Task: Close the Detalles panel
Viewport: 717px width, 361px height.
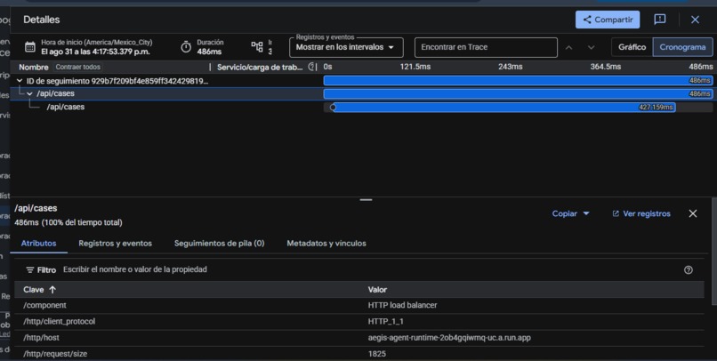Action: 695,20
